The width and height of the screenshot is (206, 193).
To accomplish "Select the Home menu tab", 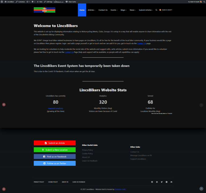I will [82, 10].
